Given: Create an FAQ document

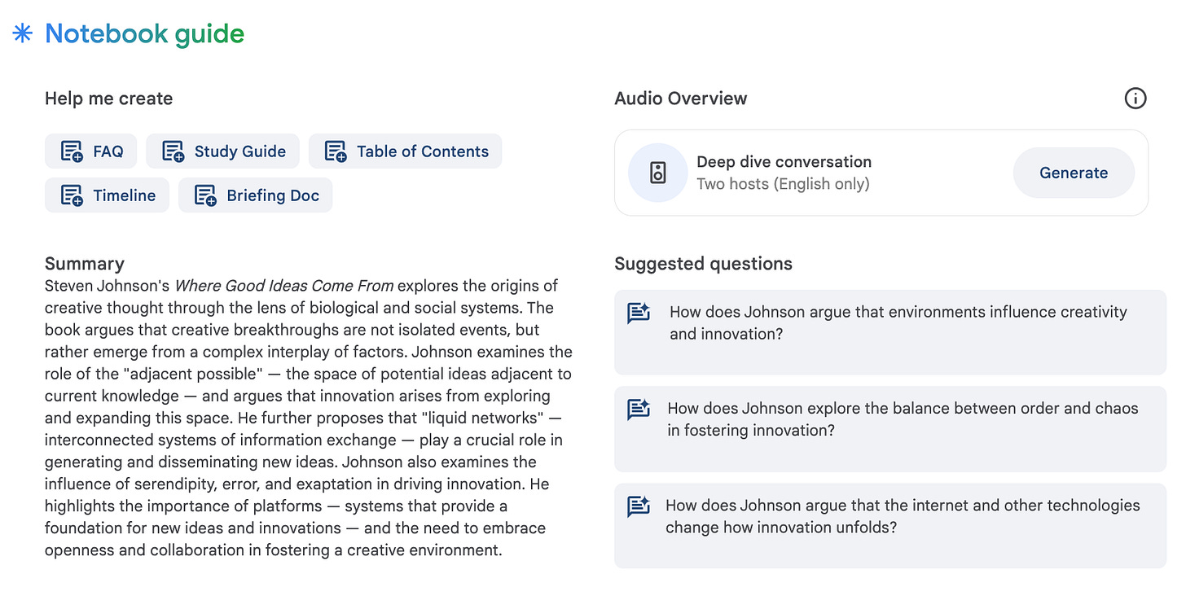Looking at the screenshot, I should pos(91,151).
